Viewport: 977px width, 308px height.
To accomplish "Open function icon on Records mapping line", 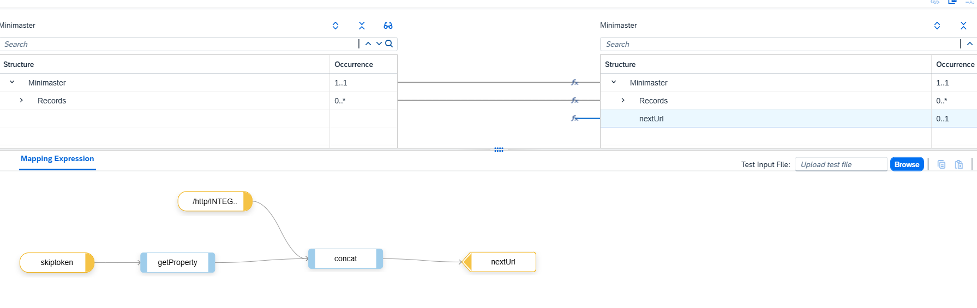I will click(574, 100).
